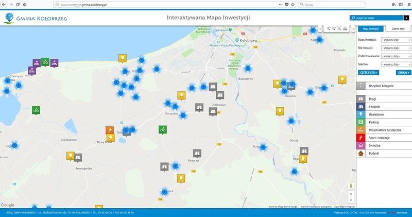Viewport: 412px width, 217px height.
Task: Collapse the map toolbar with its left arrow
Action: pyautogui.click(x=320, y=29)
